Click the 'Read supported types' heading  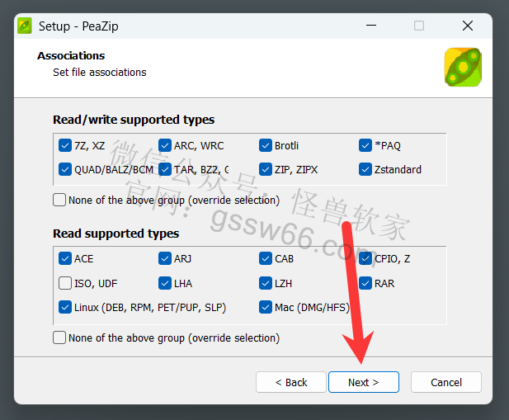pos(115,234)
